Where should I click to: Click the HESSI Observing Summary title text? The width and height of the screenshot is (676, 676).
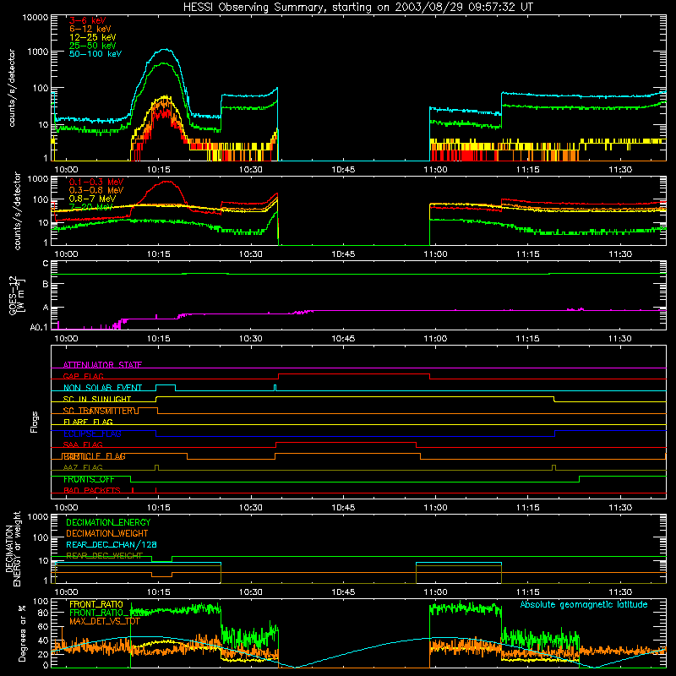(357, 7)
